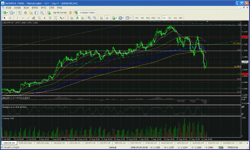Click the Periods clock icon
The height and width of the screenshot is (150, 250).
point(120,18)
